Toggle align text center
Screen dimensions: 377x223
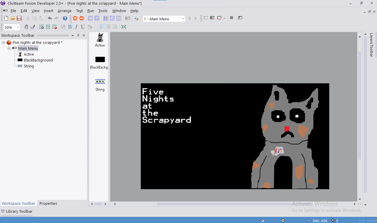coord(108,27)
